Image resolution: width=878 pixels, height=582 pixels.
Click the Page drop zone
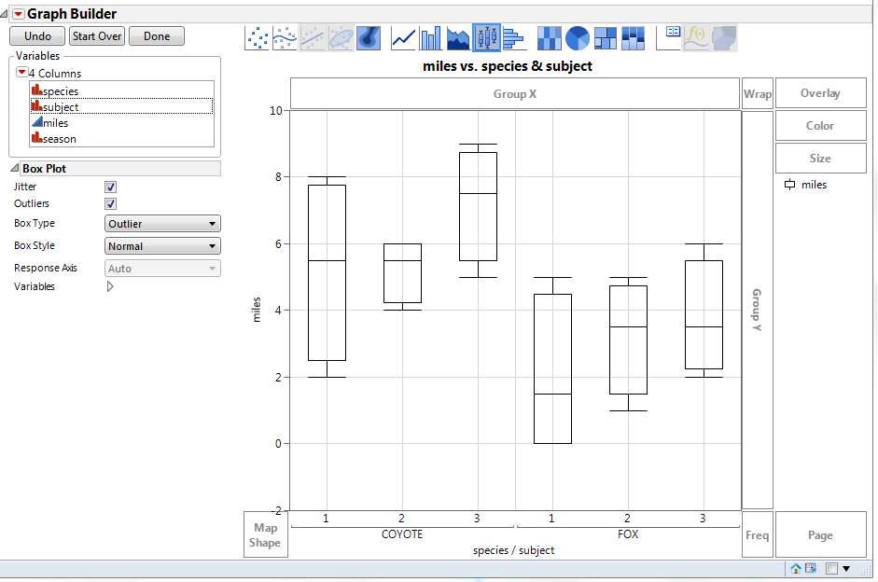click(820, 534)
